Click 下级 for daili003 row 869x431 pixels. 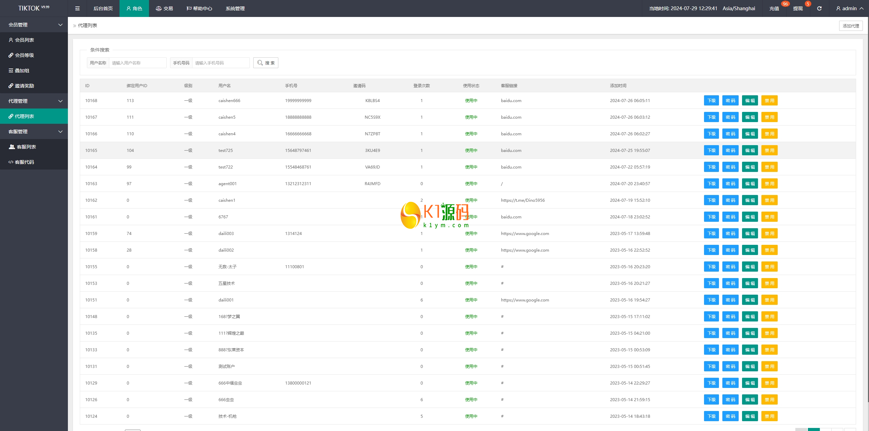711,234
